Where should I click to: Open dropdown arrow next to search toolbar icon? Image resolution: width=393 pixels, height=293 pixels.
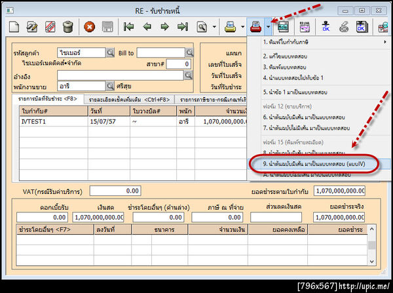click(x=214, y=27)
